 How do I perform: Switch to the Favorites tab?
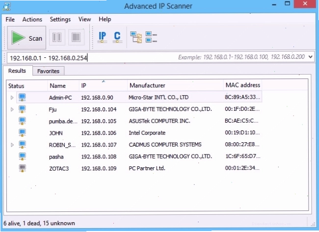[x=48, y=71]
